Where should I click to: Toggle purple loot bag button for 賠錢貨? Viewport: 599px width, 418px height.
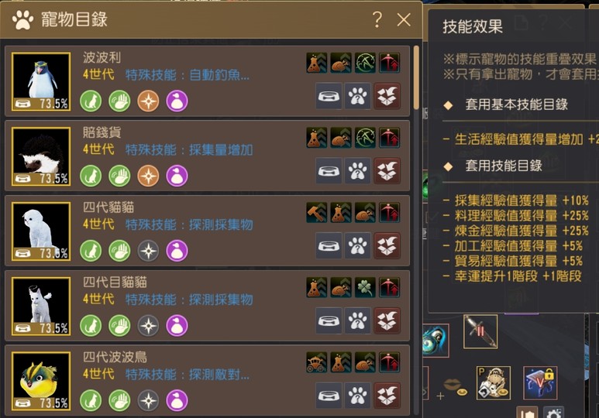(x=177, y=176)
